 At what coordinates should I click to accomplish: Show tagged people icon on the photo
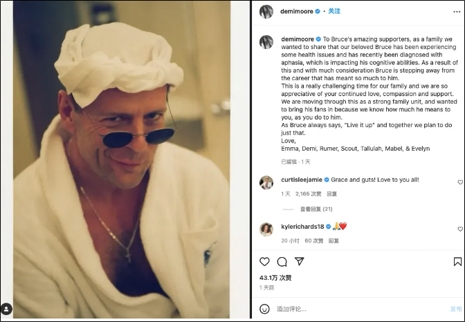6,309
